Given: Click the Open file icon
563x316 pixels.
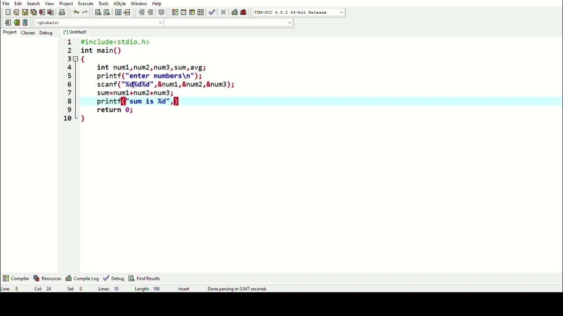Looking at the screenshot, I should click(16, 12).
